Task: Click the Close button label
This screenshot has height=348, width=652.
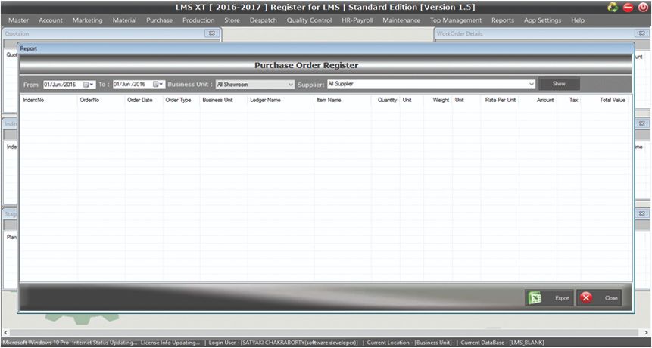Action: (x=611, y=298)
